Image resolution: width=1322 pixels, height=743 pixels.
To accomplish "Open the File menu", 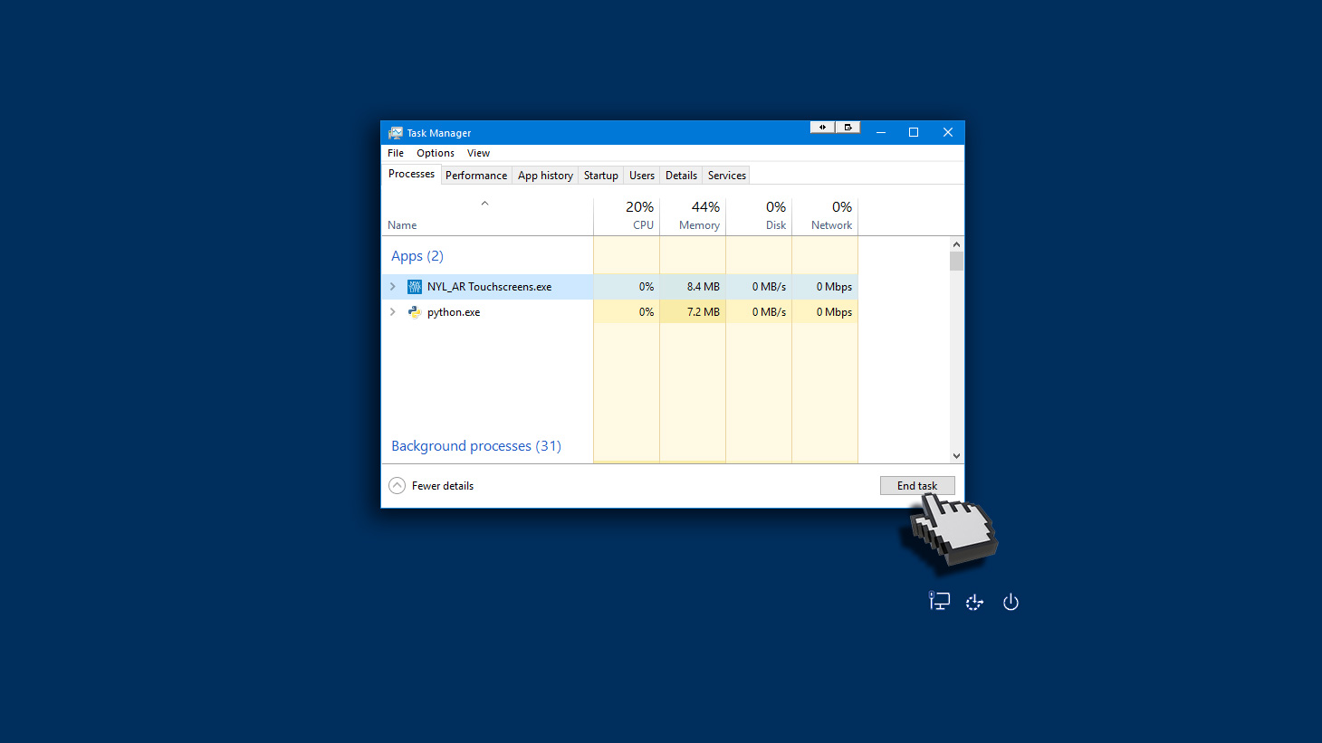I will pos(396,154).
